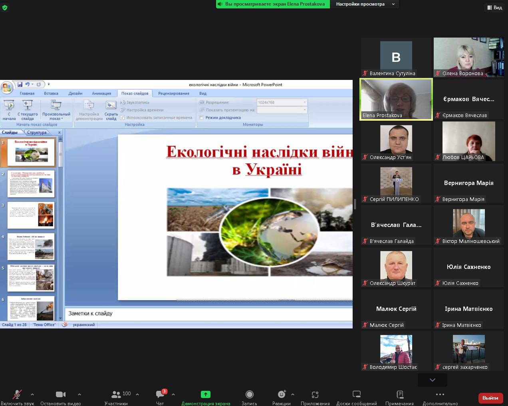This screenshot has height=406, width=508.
Task: Unmute microphone in Zoom toolbar
Action: (x=17, y=395)
